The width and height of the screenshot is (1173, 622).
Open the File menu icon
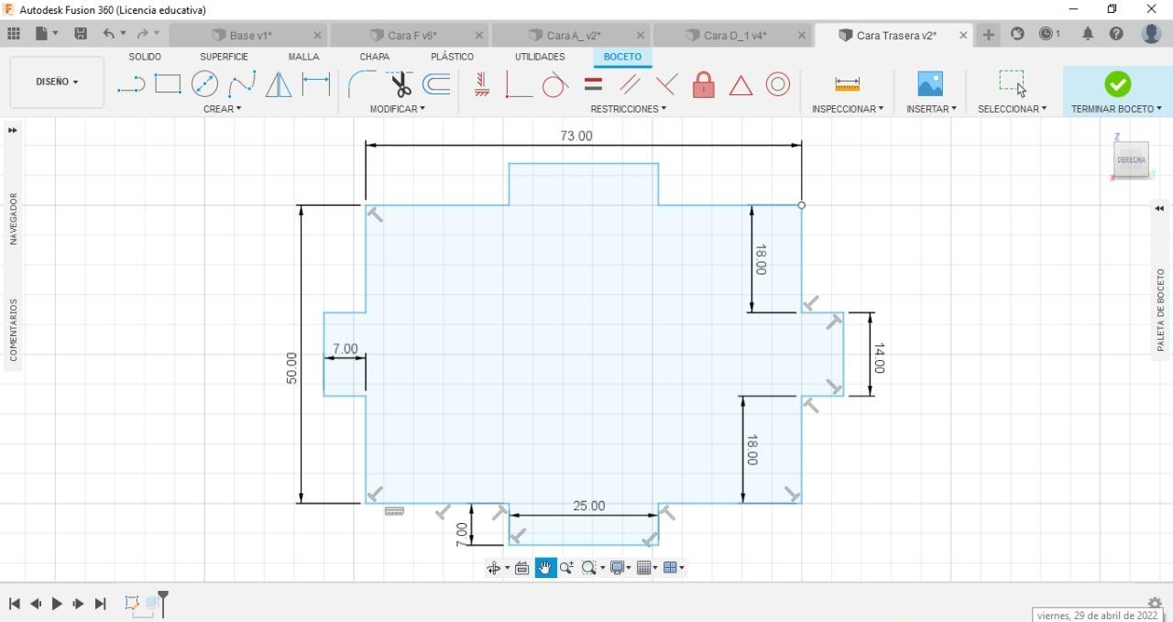tap(42, 34)
